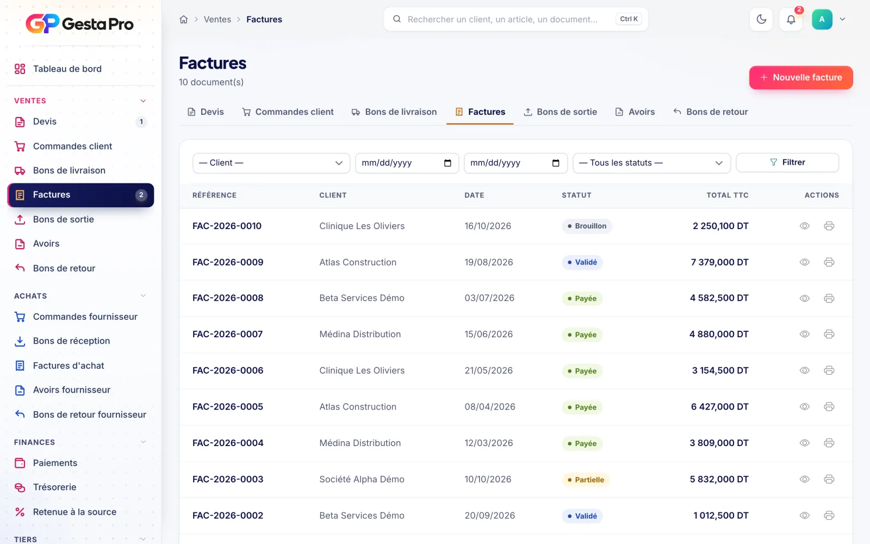This screenshot has width=870, height=544.
Task: Print invoice FAC-2026-0006
Action: pyautogui.click(x=829, y=370)
